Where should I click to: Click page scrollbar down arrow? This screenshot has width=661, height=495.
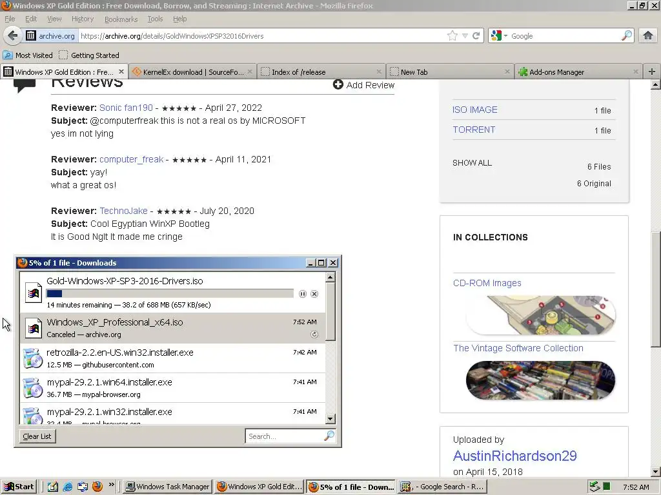pos(656,471)
